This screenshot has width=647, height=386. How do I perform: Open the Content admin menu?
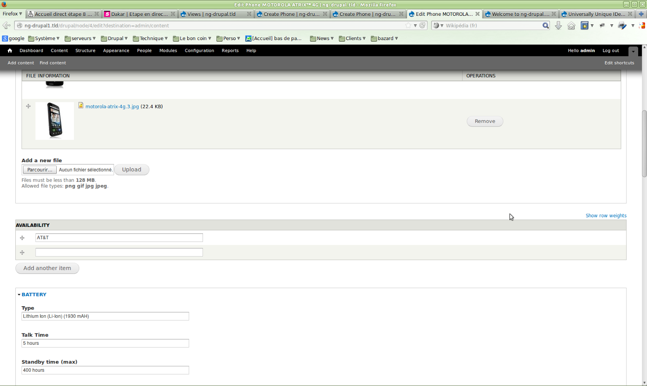(x=59, y=51)
